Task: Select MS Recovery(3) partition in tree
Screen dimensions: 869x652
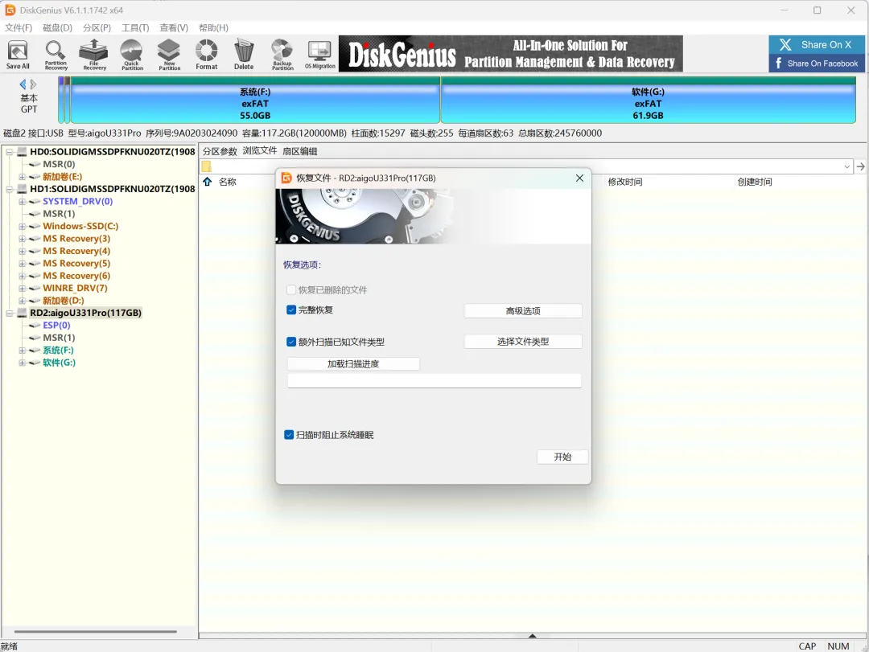Action: coord(76,239)
